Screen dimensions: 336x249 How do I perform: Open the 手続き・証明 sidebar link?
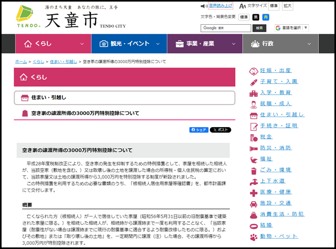[x=279, y=126]
